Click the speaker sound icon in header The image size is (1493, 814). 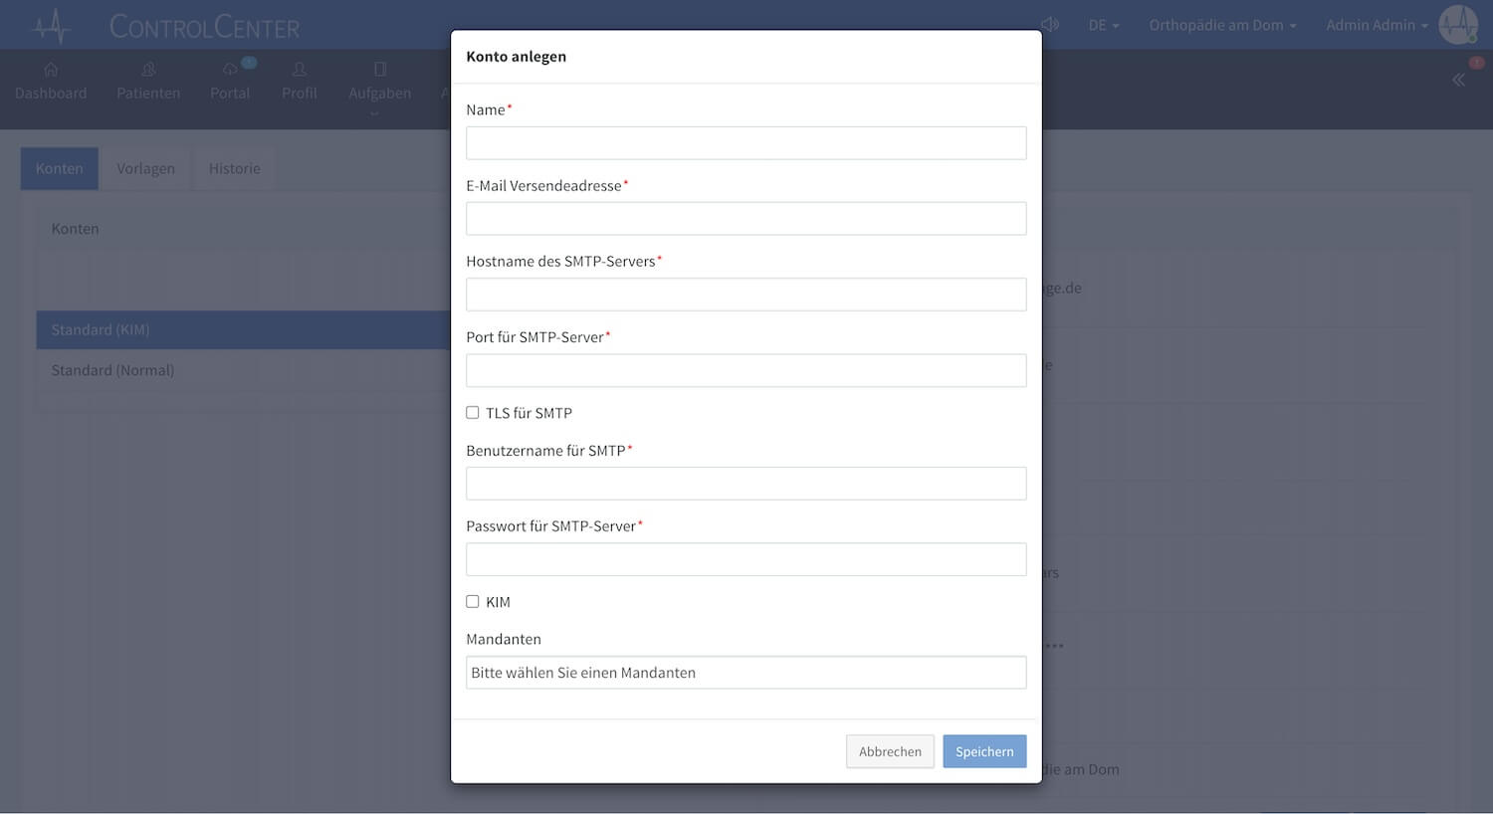click(1050, 25)
